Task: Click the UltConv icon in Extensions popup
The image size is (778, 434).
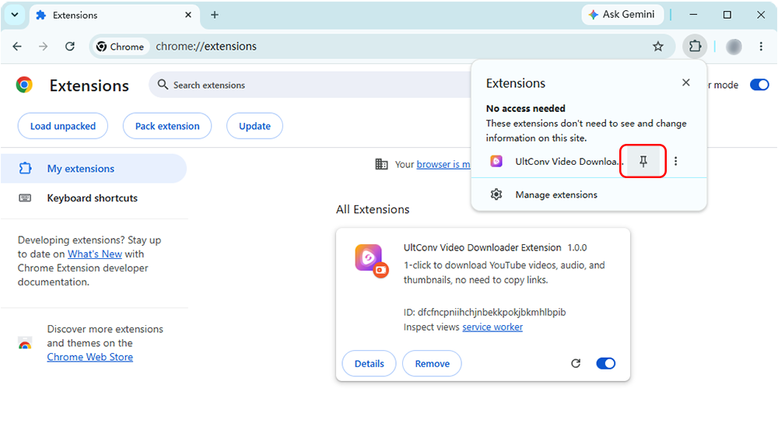Action: 496,161
